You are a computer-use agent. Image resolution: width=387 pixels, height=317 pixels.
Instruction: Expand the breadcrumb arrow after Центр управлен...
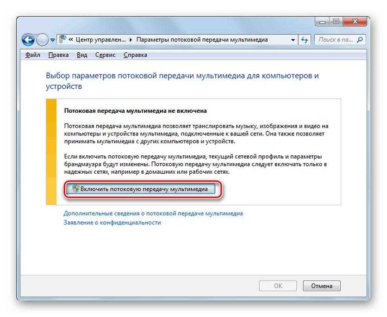point(131,40)
